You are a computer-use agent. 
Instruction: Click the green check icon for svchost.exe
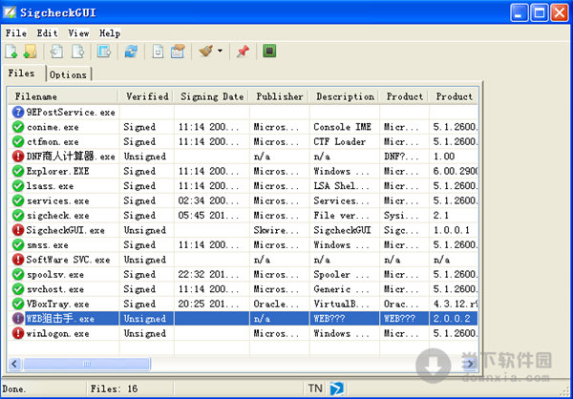18,289
